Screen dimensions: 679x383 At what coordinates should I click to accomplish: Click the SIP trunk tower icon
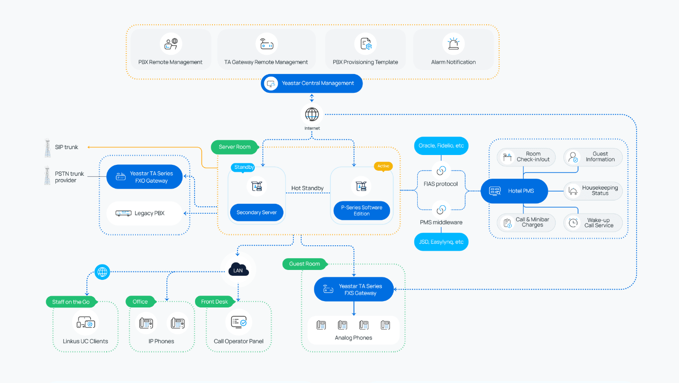[x=47, y=148]
